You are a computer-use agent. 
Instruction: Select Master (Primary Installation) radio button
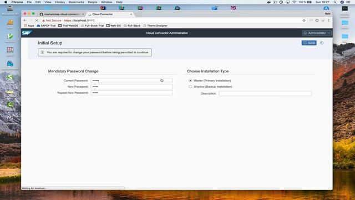click(190, 81)
